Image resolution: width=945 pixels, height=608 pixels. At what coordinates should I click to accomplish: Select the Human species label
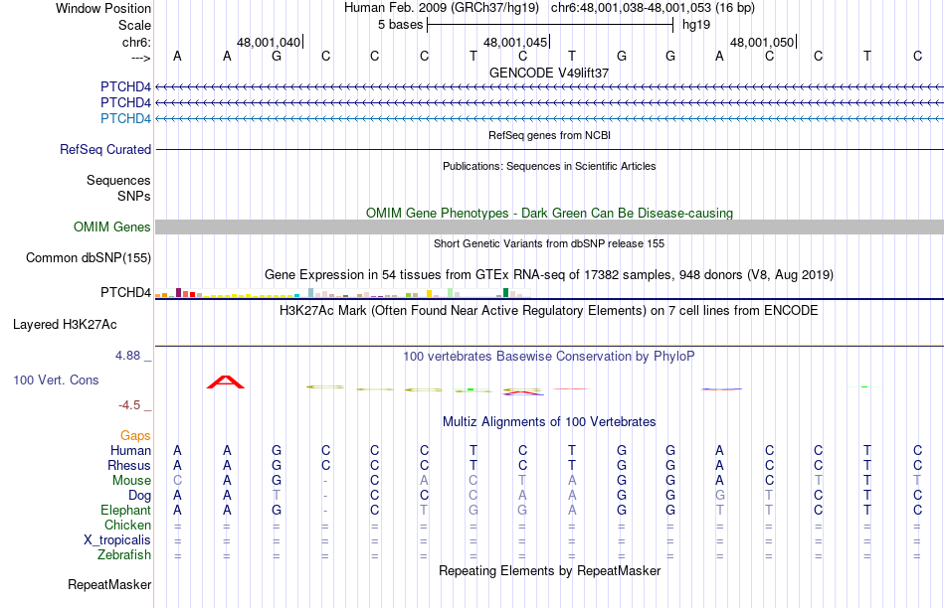[130, 450]
